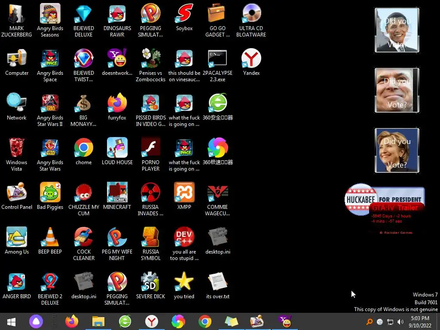The image size is (440, 330).
Task: Open the Yandex desktop shortcut
Action: [251, 62]
